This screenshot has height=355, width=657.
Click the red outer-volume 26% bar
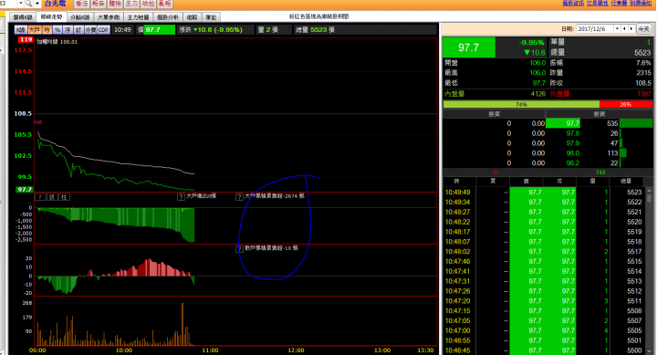pos(626,104)
